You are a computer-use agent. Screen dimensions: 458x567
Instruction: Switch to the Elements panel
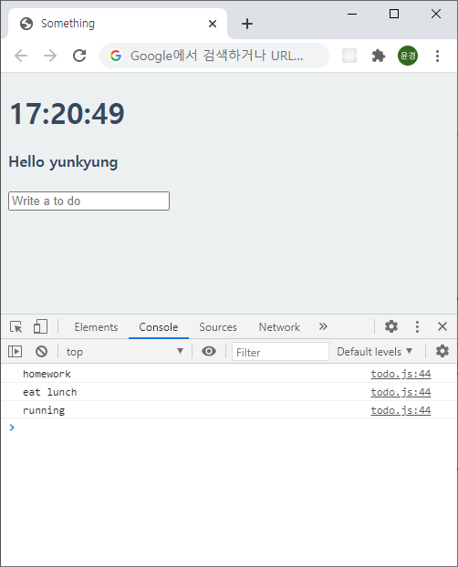pyautogui.click(x=97, y=327)
